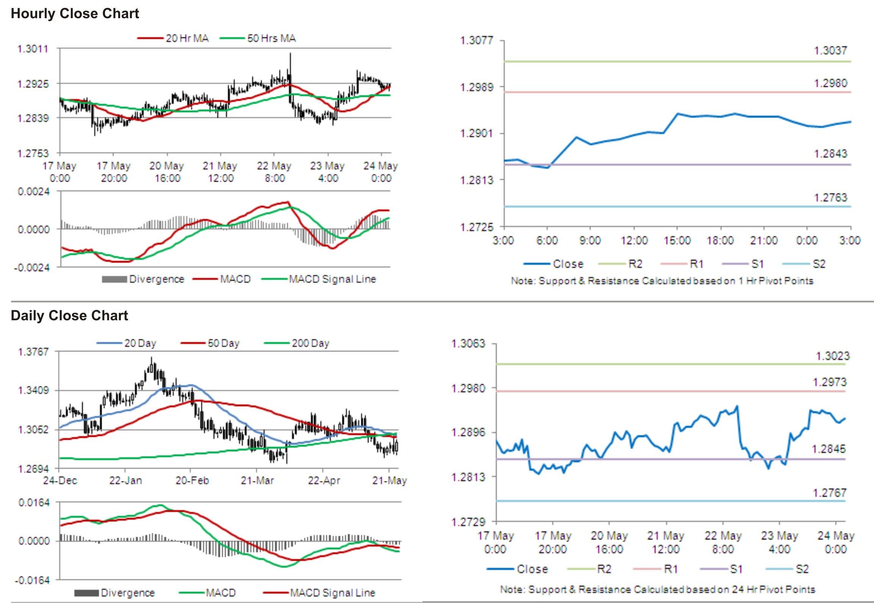Click the 1 Hr Pivot Points note
This screenshot has width=874, height=603.
point(662,281)
